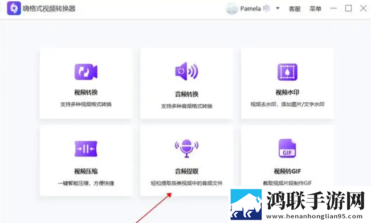Screen dimensions: 371x223
Task: Open the 视频水印 watermark icon
Action: coord(287,72)
